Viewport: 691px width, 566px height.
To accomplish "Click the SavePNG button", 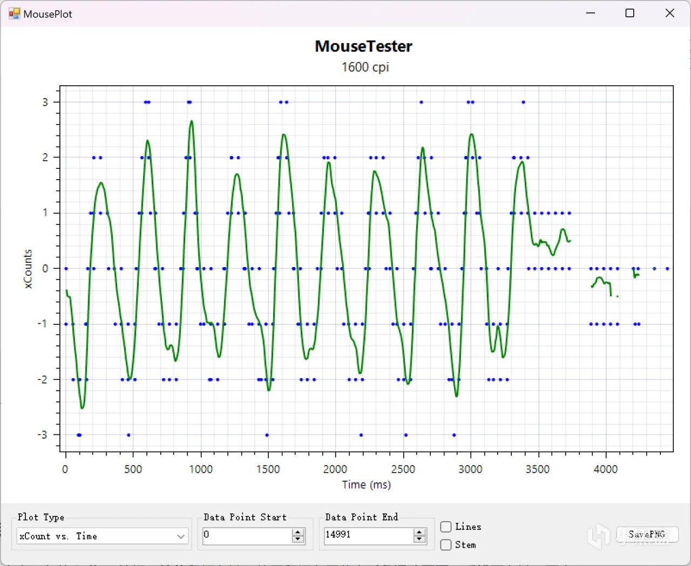I will [647, 535].
